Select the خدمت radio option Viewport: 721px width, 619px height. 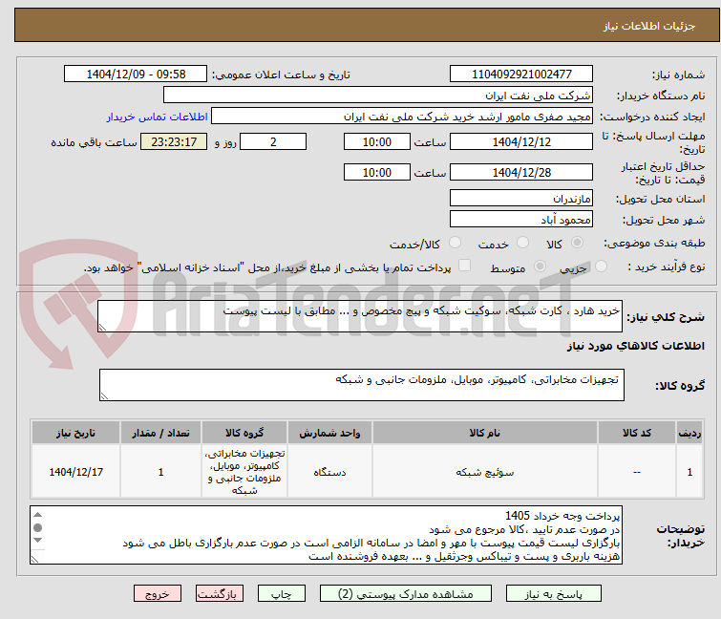tap(522, 243)
